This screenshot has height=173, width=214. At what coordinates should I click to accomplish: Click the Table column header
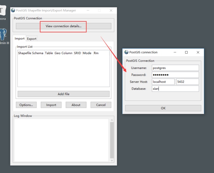(49, 53)
